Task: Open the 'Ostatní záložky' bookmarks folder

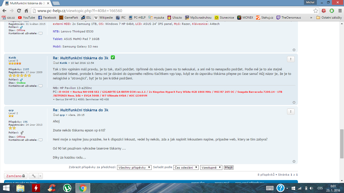Action: pyautogui.click(x=329, y=18)
